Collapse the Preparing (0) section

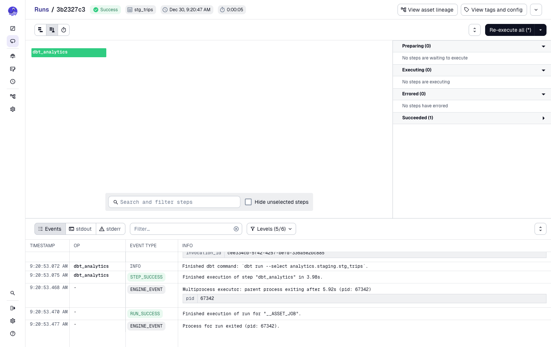(x=543, y=46)
